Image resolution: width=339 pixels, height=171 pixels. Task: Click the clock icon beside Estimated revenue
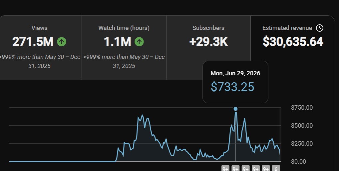click(320, 28)
